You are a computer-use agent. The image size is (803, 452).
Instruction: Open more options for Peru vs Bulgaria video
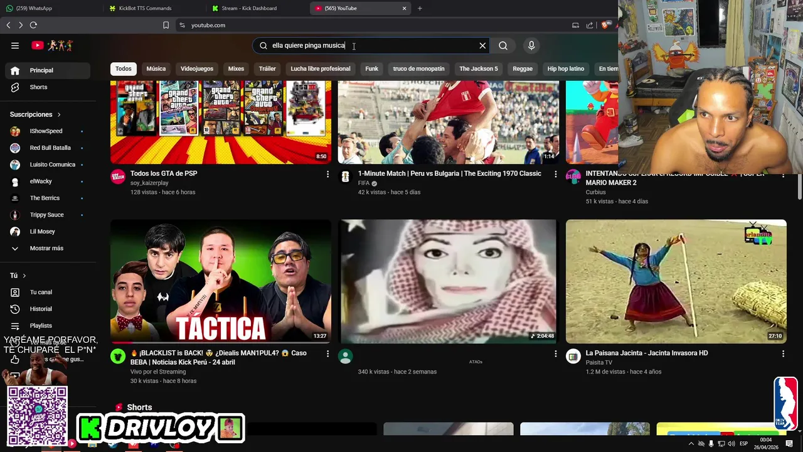point(555,174)
